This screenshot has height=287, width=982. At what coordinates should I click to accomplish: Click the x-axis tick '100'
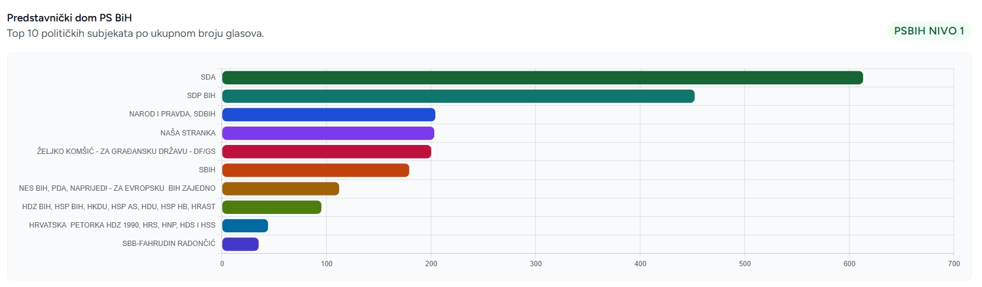(327, 264)
